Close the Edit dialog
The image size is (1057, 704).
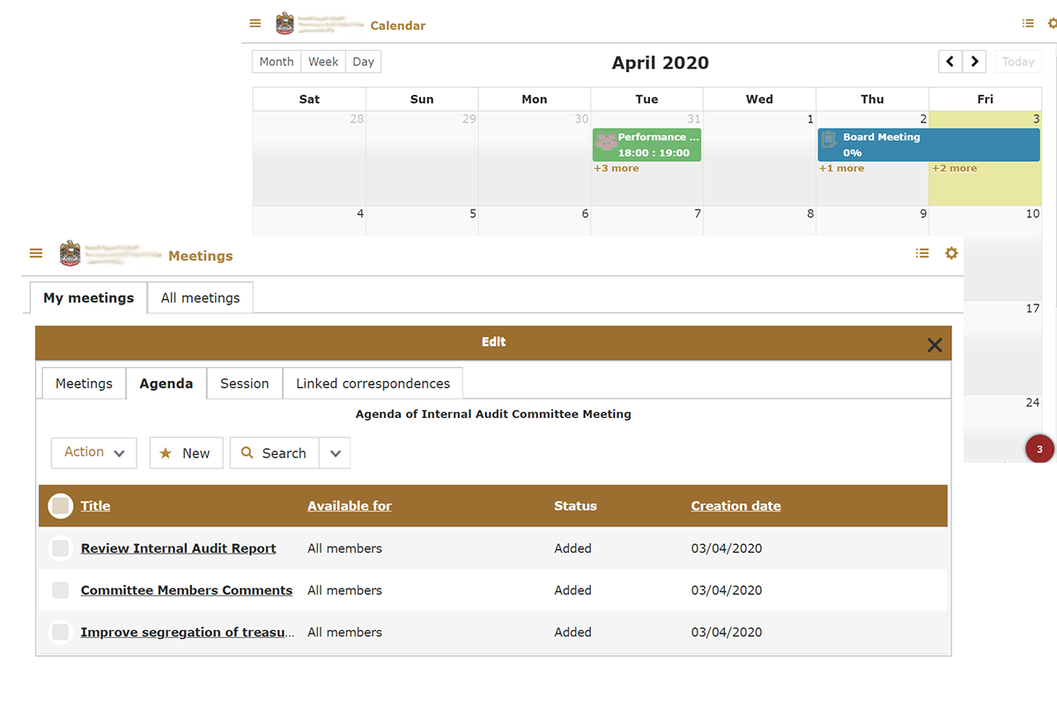(935, 345)
